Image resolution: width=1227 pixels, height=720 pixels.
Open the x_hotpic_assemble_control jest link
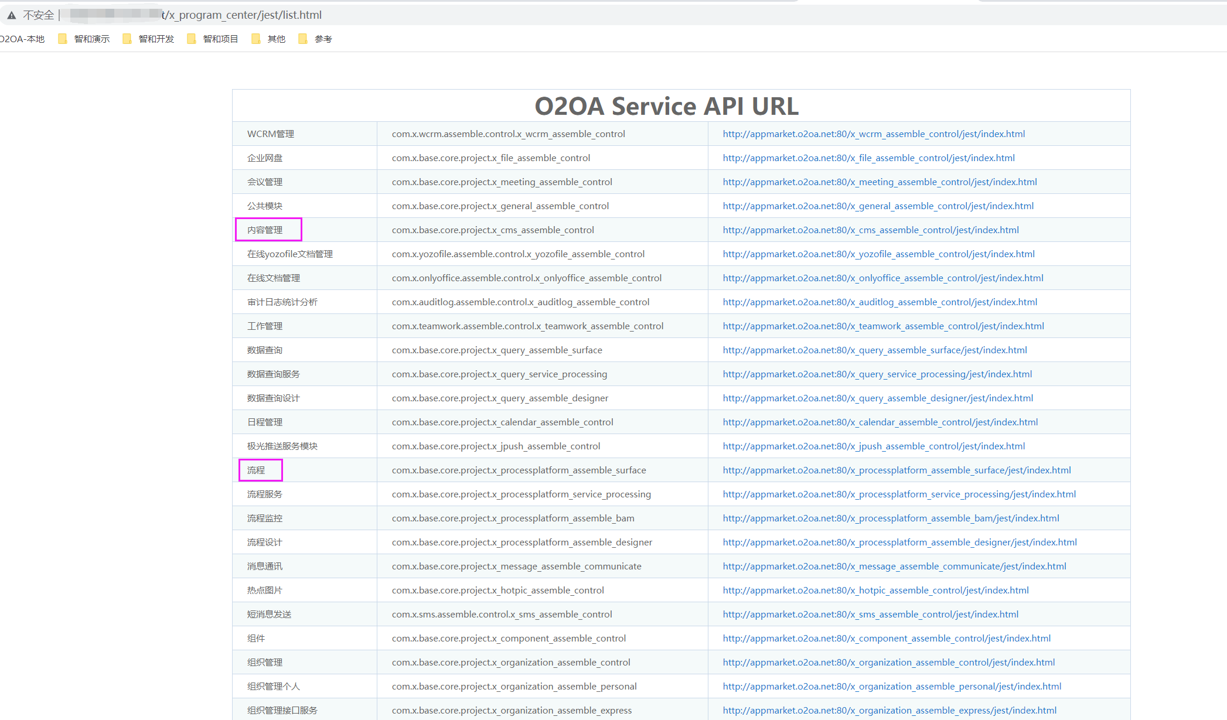[875, 591]
